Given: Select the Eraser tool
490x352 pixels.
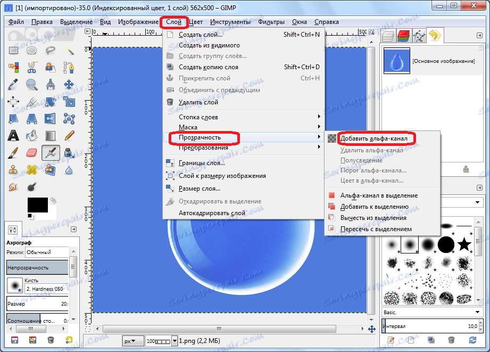Looking at the screenshot, I should (31, 153).
